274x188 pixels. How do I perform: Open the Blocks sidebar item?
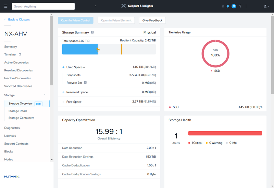pos(9,151)
